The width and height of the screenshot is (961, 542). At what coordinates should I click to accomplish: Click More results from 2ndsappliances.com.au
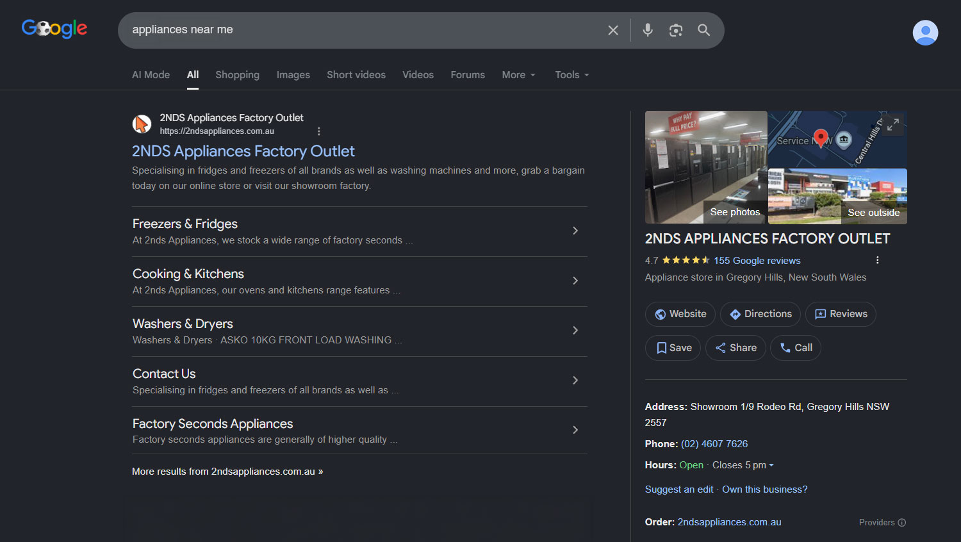pyautogui.click(x=227, y=472)
